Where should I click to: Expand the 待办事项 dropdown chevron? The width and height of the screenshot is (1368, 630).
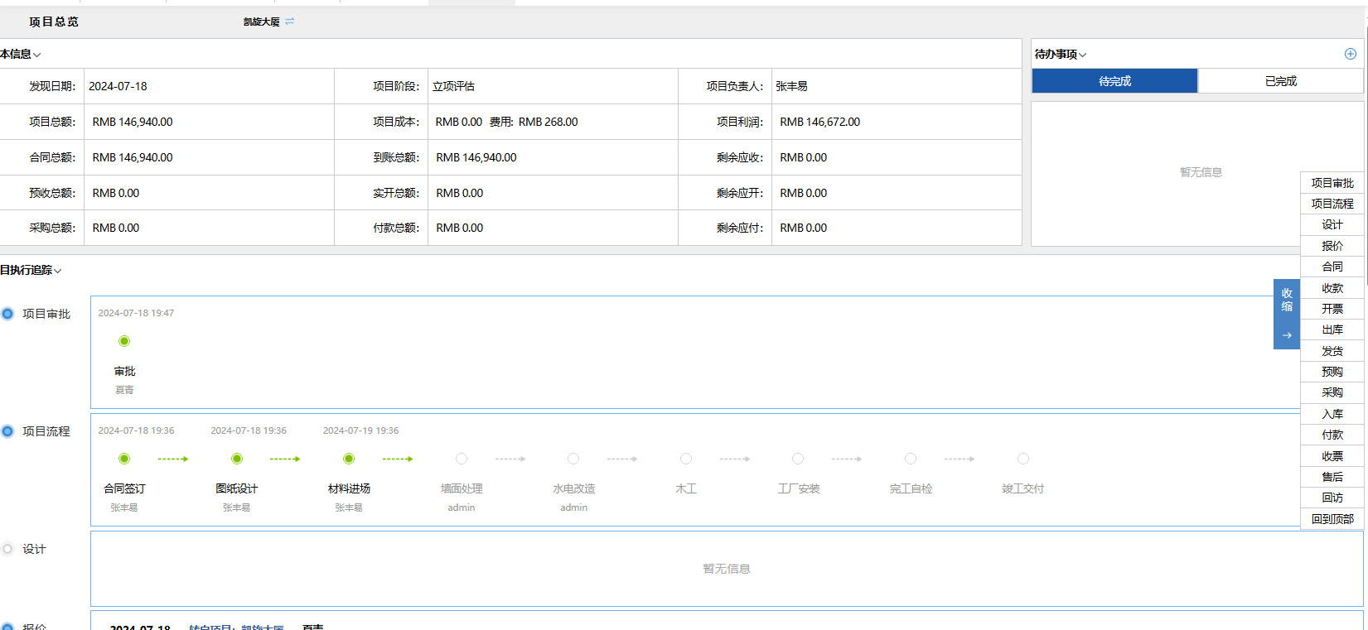[x=1083, y=55]
